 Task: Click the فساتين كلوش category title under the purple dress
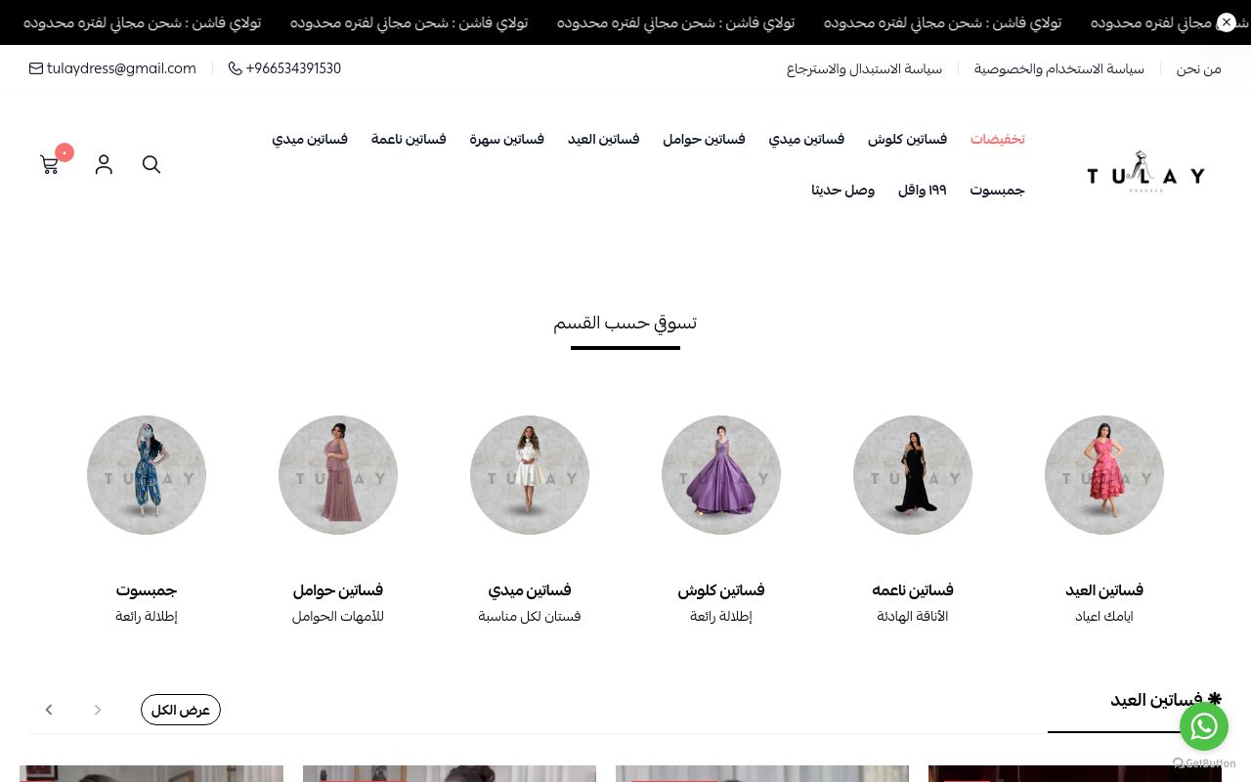pyautogui.click(x=721, y=590)
